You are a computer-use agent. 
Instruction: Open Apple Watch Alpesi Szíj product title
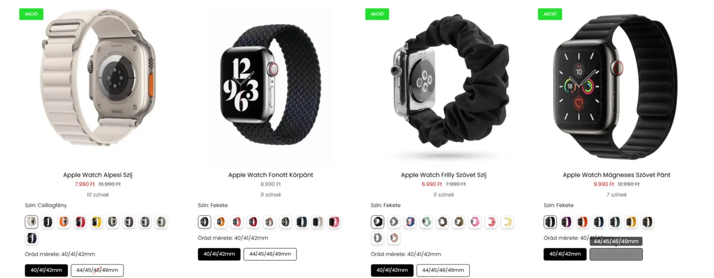[x=98, y=175]
